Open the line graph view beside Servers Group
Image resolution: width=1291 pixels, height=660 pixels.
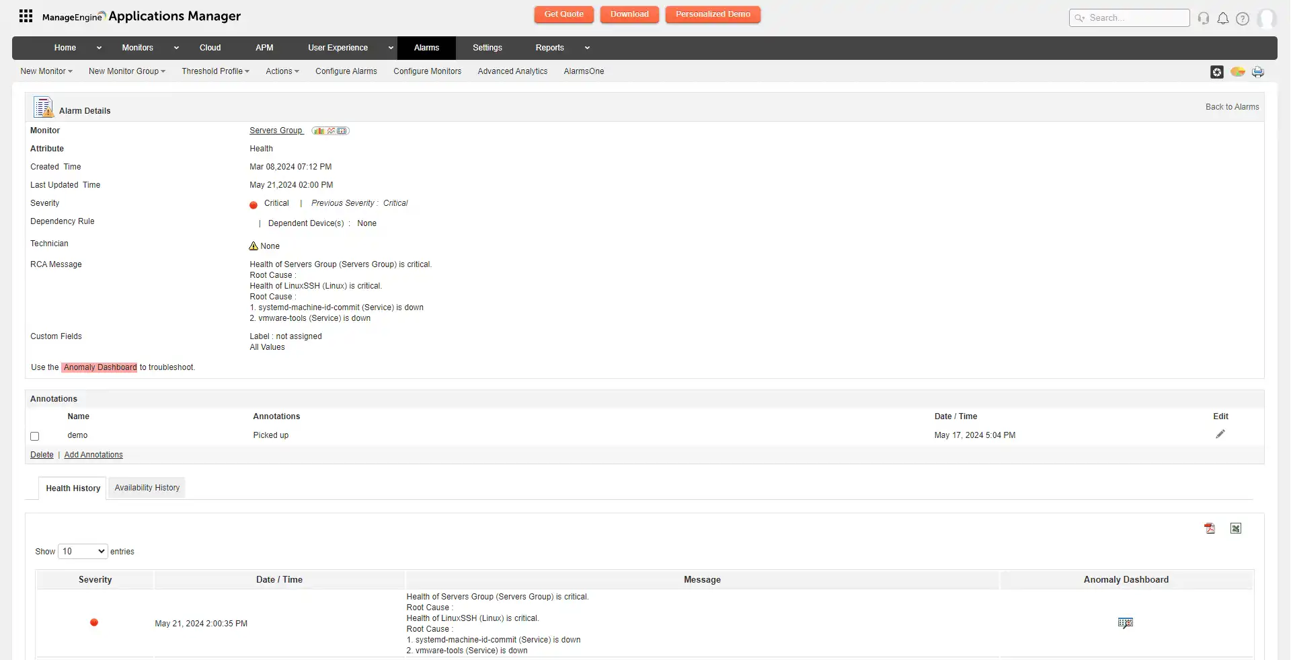point(331,130)
